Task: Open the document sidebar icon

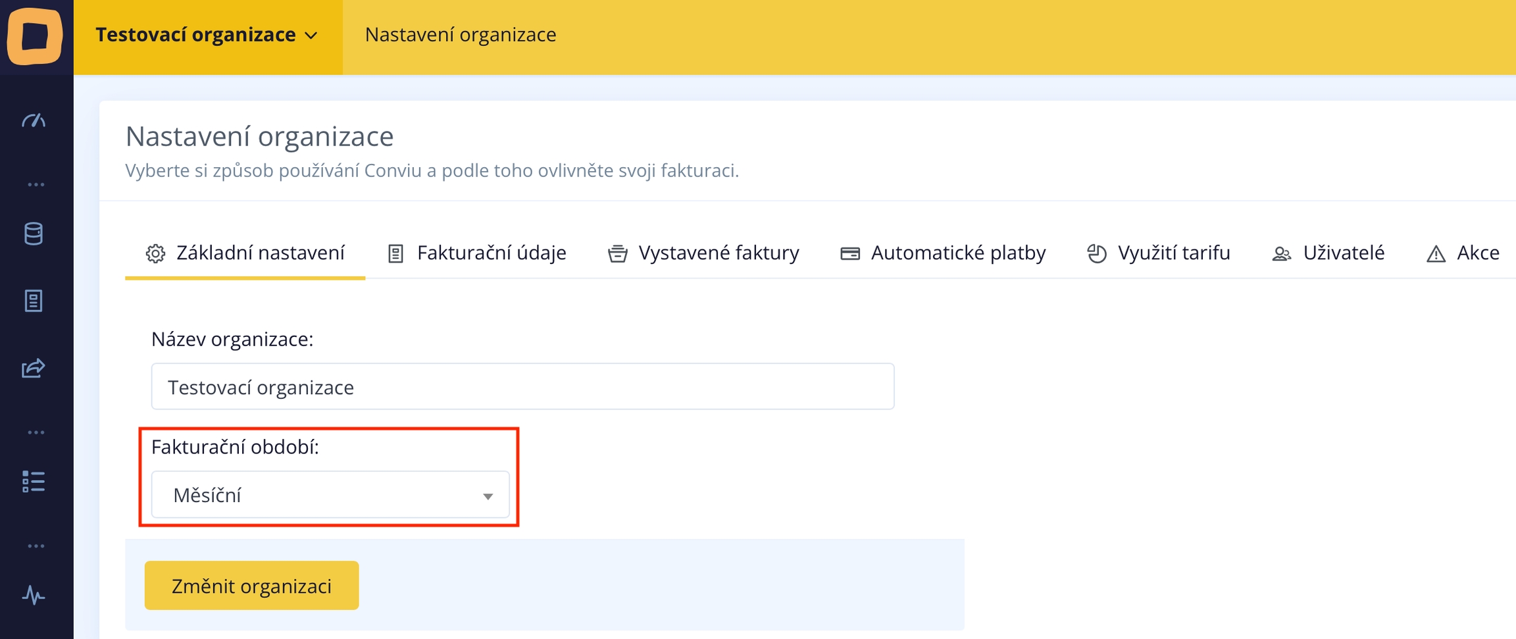Action: tap(34, 301)
